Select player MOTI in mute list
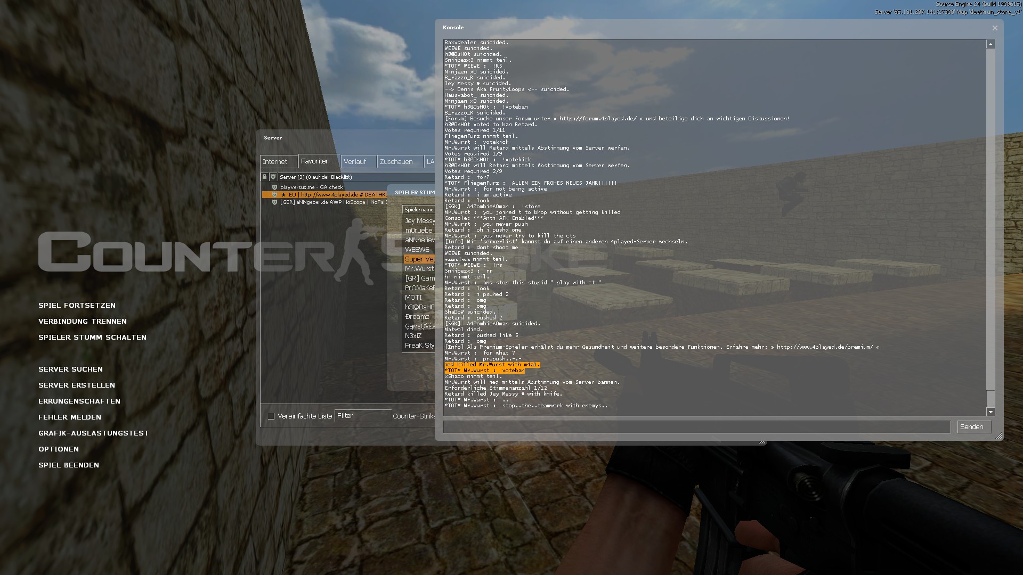 pyautogui.click(x=419, y=298)
